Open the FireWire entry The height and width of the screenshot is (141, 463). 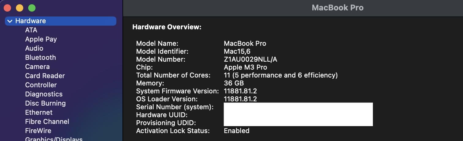38,131
